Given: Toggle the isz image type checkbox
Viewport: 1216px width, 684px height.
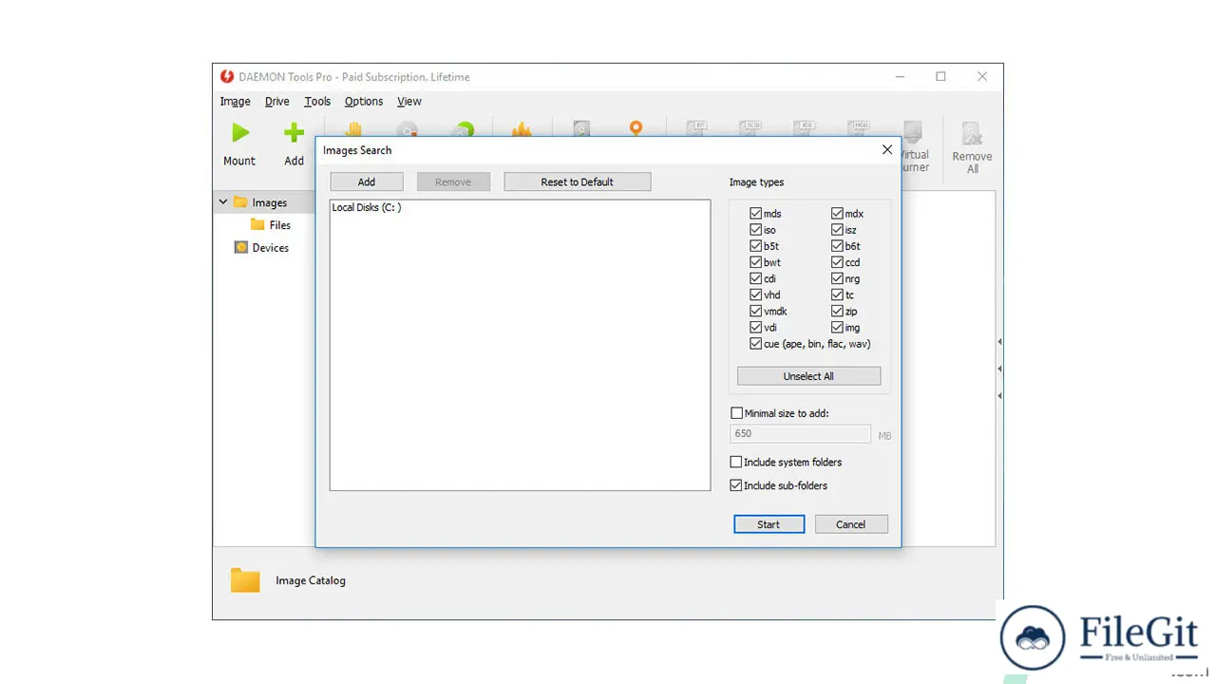Looking at the screenshot, I should pos(838,230).
